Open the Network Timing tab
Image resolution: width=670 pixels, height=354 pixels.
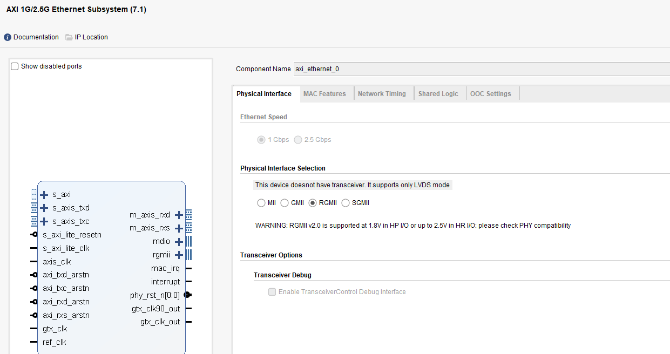[382, 94]
